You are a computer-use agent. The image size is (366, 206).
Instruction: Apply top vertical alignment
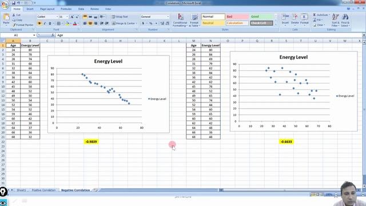click(x=85, y=17)
